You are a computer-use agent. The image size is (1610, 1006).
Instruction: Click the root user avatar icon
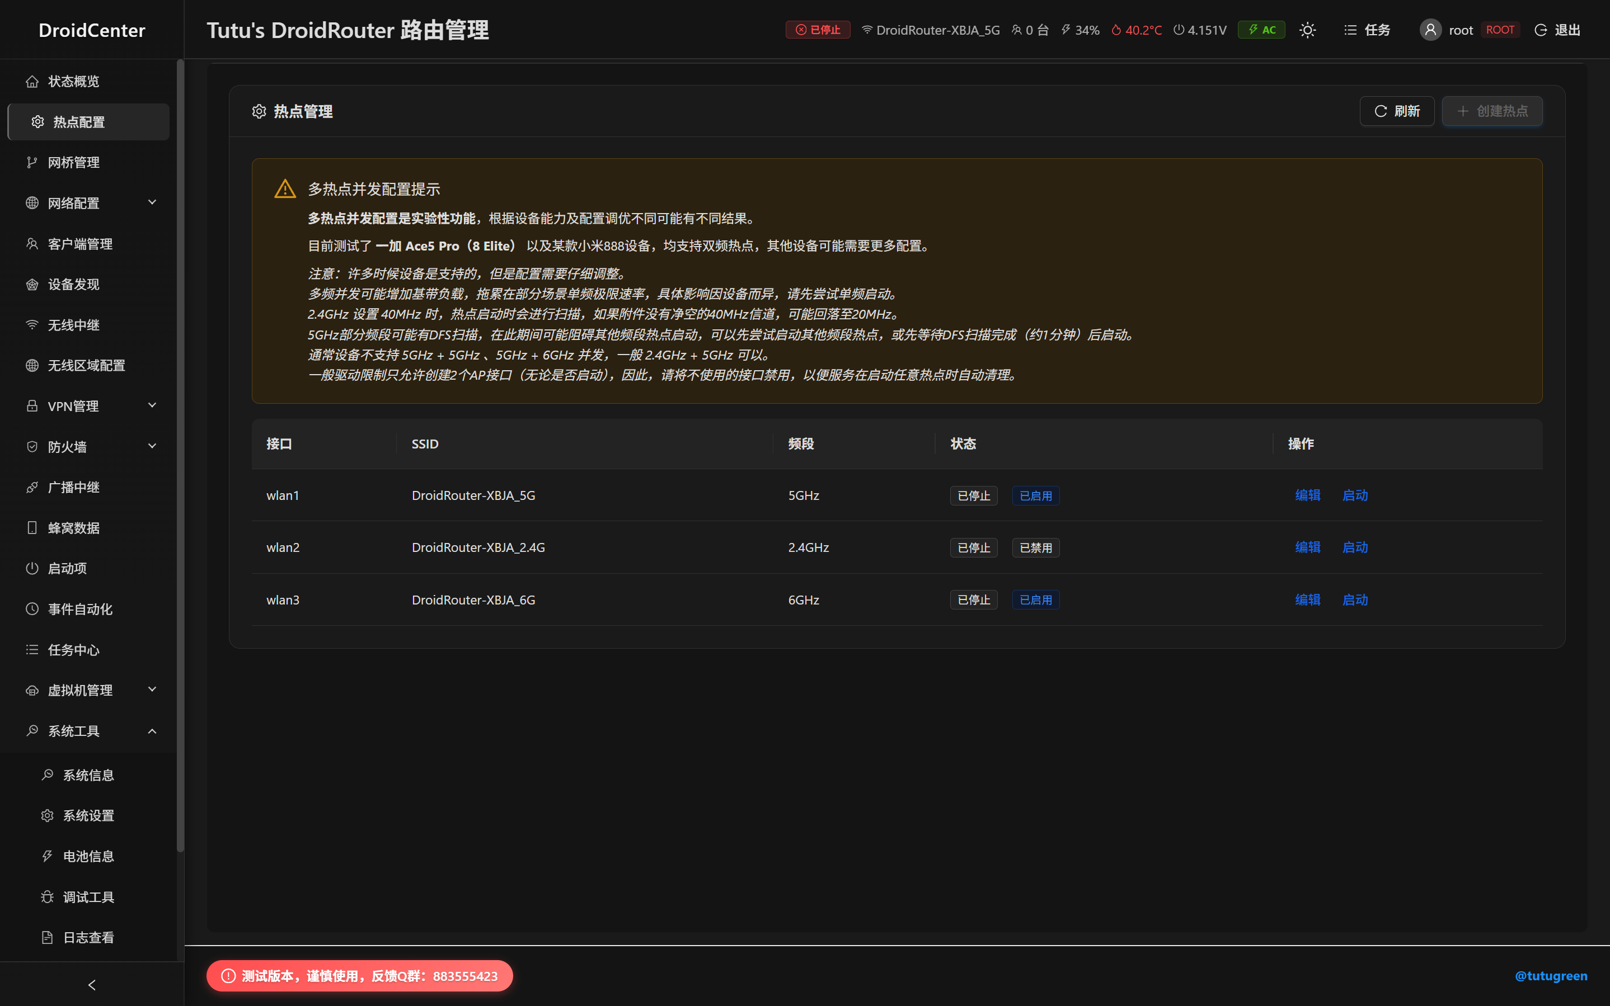pyautogui.click(x=1430, y=30)
